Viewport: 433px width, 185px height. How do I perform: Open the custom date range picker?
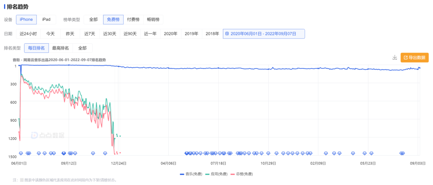tap(264, 34)
